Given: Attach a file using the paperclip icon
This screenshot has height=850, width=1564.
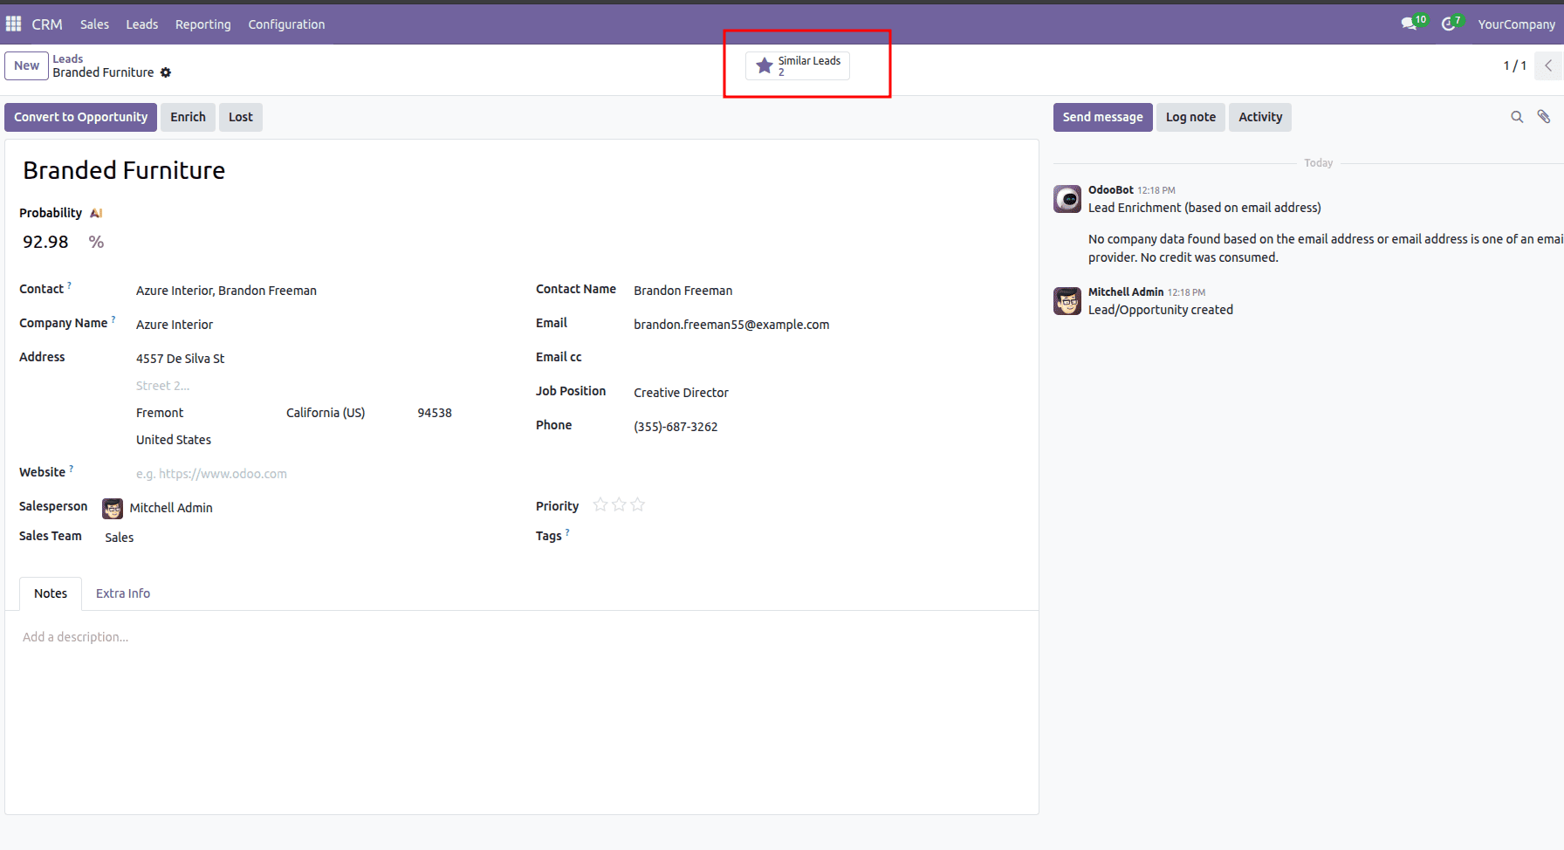Looking at the screenshot, I should pos(1544,115).
